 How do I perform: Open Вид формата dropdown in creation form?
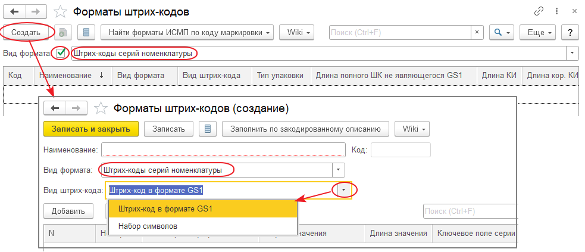(338, 170)
